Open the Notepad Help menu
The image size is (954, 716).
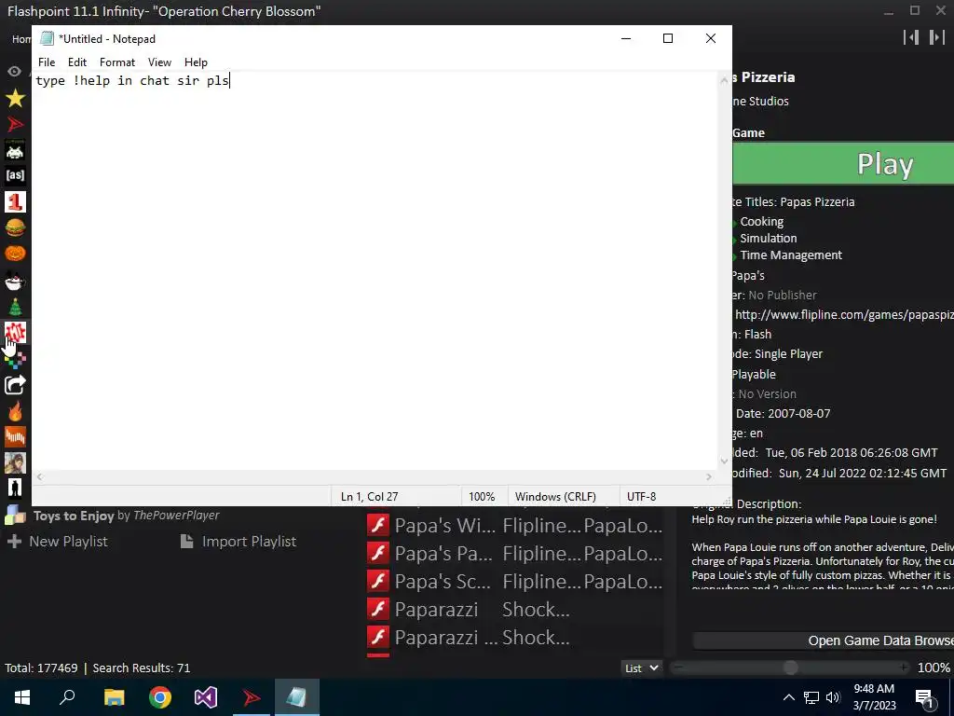pos(196,62)
